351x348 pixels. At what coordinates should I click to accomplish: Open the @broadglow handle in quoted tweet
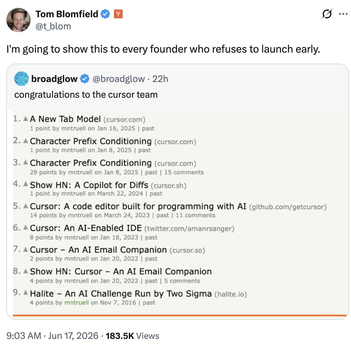tap(119, 79)
